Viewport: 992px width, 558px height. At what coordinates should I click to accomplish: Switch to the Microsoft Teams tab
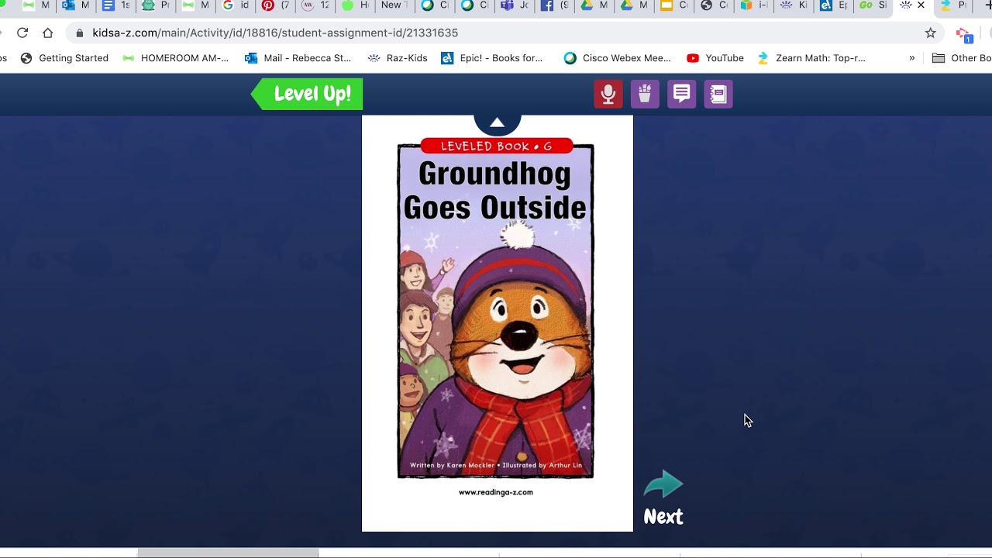[x=515, y=5]
